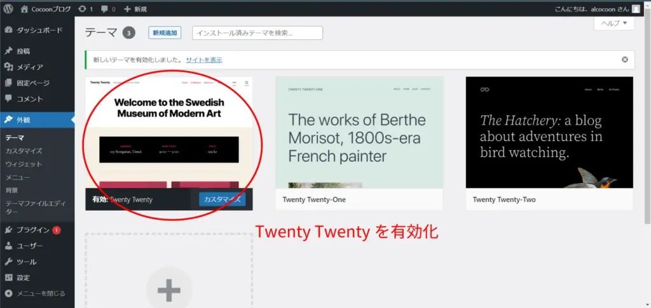Click the Twenty Twenty-Two theme name

[504, 200]
